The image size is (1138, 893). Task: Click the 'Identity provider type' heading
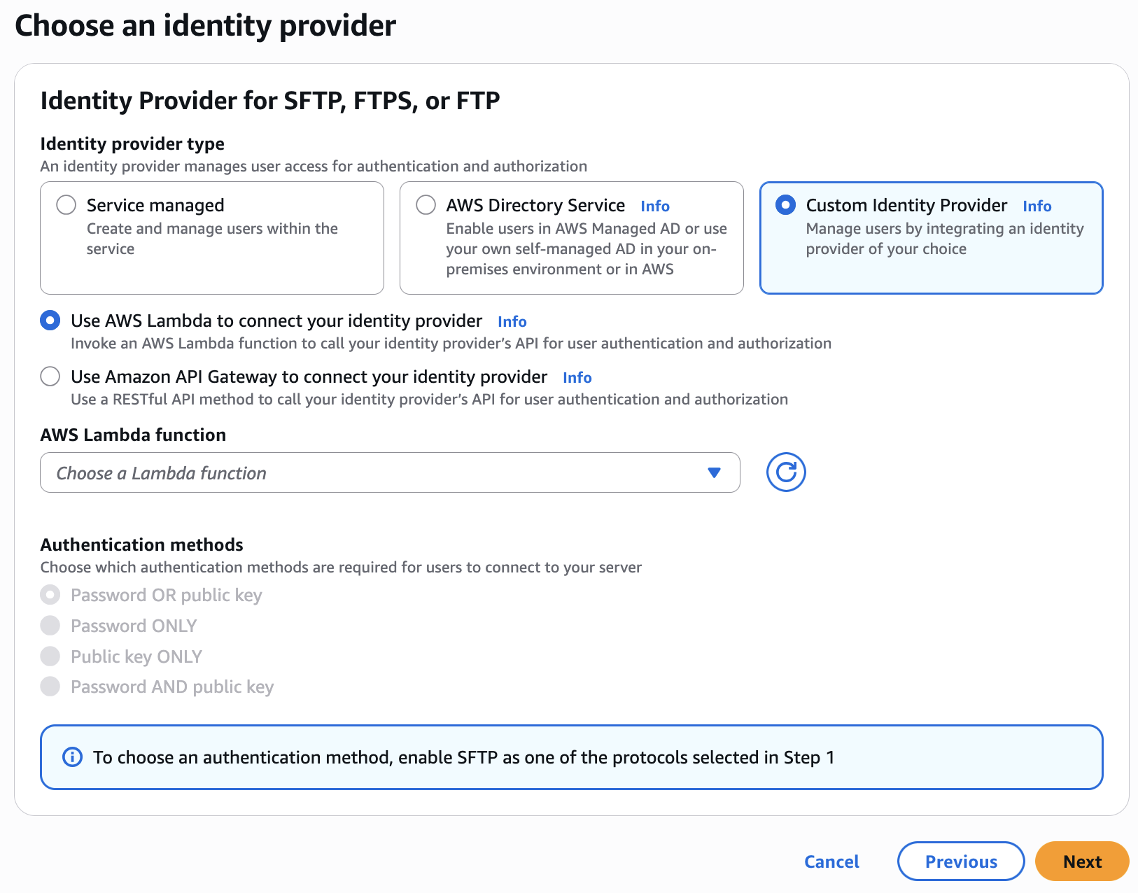tap(132, 143)
